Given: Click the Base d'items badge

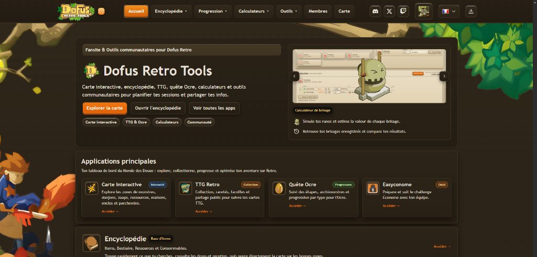Looking at the screenshot, I should point(161,239).
